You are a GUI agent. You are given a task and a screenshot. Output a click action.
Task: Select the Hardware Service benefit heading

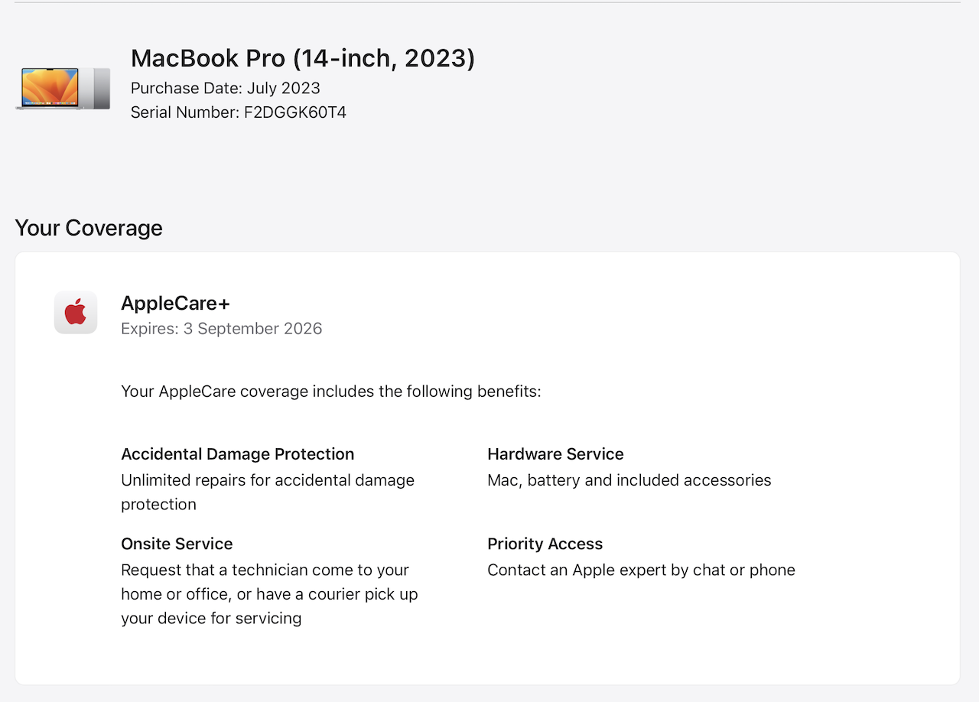coord(555,454)
